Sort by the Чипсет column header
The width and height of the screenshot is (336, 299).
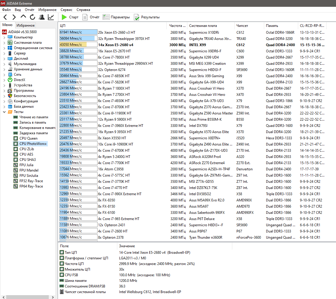(249, 25)
